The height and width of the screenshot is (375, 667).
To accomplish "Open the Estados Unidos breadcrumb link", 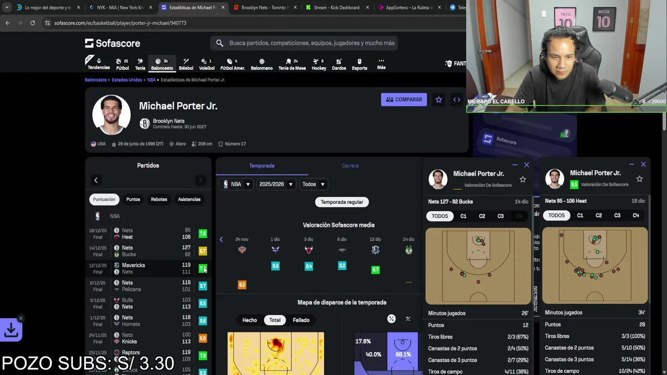I will point(127,80).
